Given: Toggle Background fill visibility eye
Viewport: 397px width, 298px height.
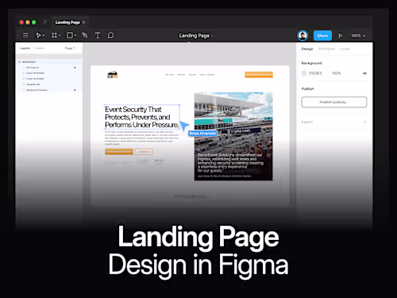Looking at the screenshot, I should coord(364,73).
